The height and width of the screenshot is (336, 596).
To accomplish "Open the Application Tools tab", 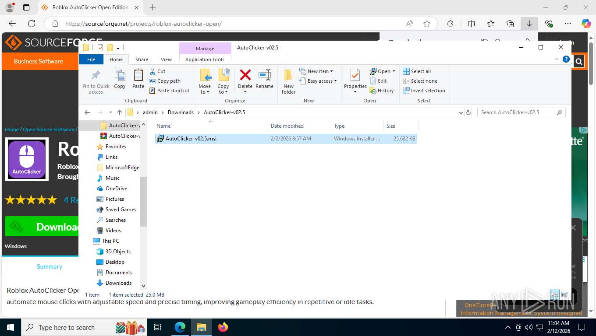I will (205, 59).
